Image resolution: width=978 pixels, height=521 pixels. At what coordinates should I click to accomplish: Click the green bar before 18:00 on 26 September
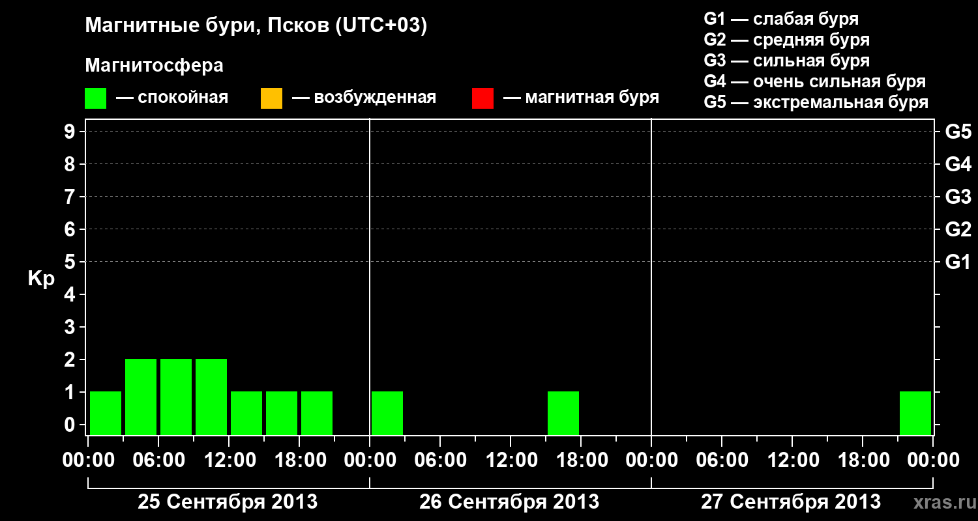(563, 413)
